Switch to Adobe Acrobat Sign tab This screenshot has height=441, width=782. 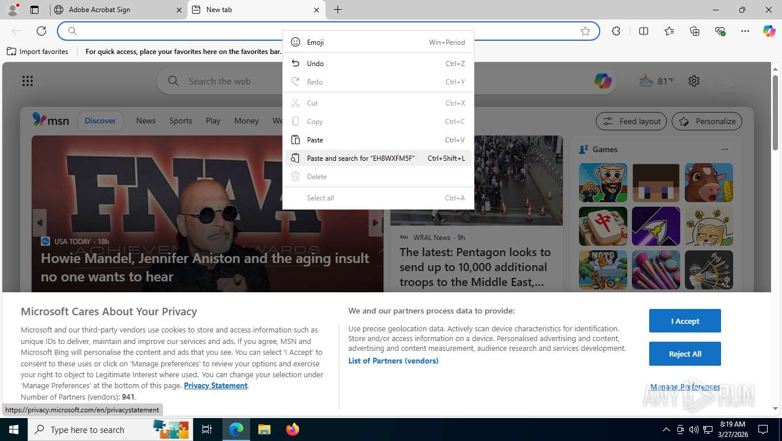(117, 10)
